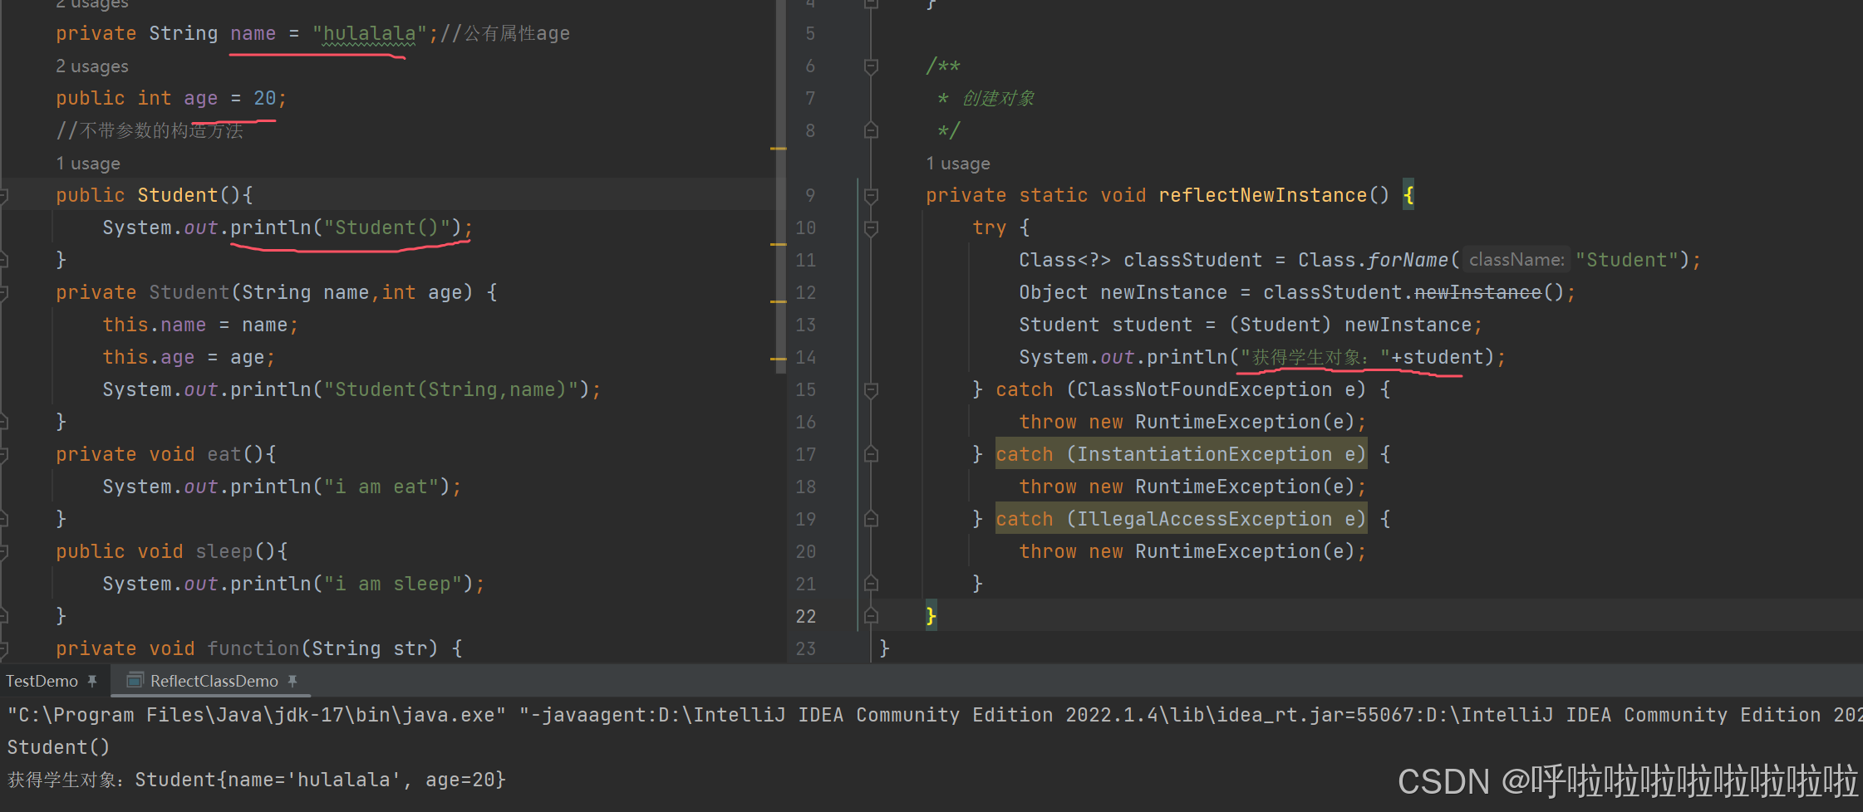
Task: Click the strikethrough newInstance() deprecated call
Action: click(x=1478, y=291)
